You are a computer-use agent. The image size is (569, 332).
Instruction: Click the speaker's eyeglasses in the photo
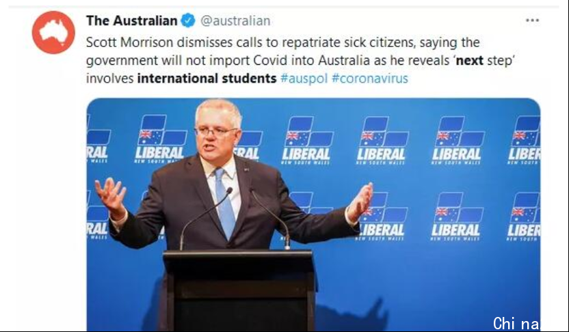[x=216, y=131]
